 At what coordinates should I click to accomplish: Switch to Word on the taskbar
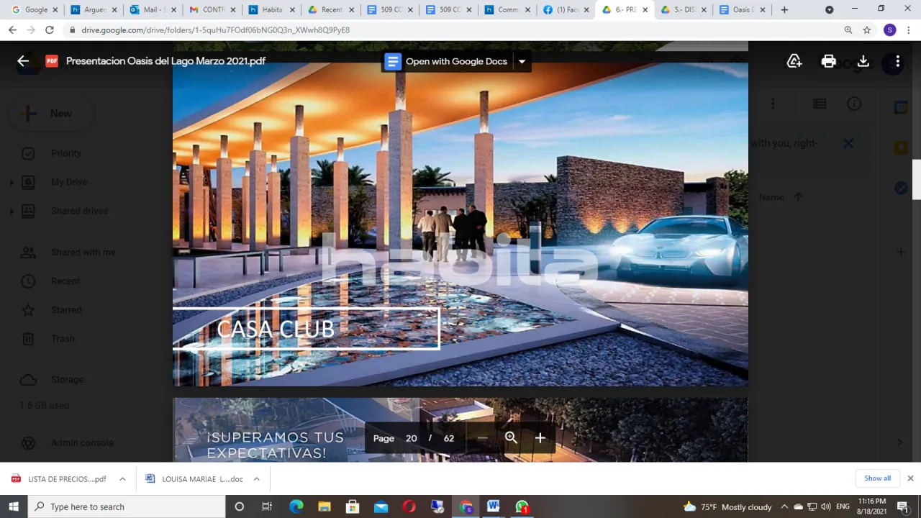click(x=494, y=506)
